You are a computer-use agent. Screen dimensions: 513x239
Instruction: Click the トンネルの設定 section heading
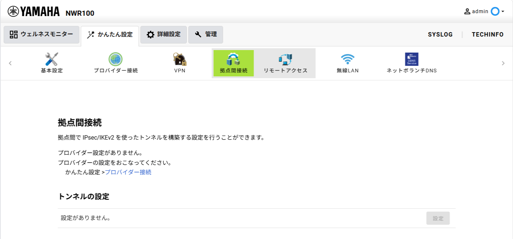(84, 196)
